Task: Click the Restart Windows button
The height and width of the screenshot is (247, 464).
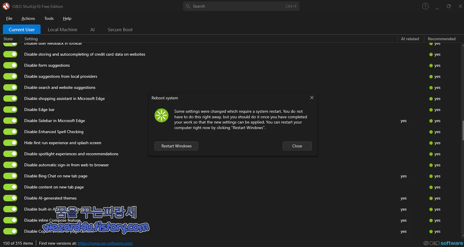Action: tap(177, 146)
